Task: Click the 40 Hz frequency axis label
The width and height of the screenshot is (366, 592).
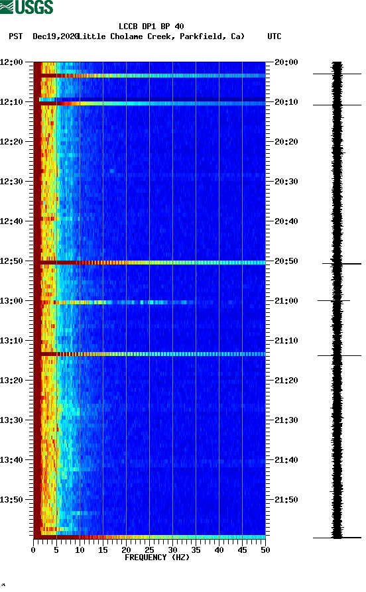Action: pos(219,550)
